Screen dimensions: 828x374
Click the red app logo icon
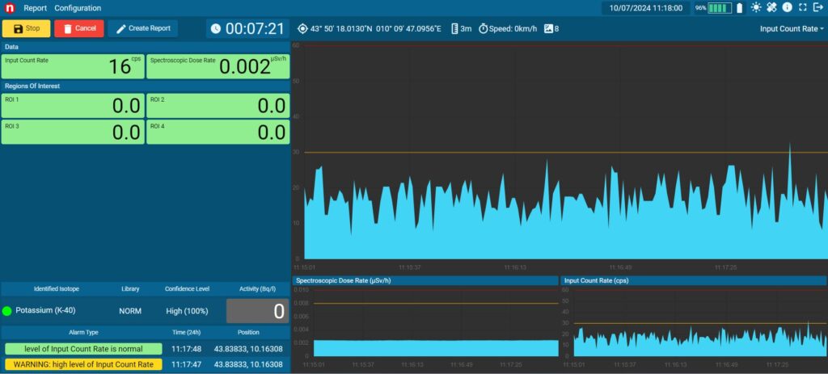[x=10, y=8]
